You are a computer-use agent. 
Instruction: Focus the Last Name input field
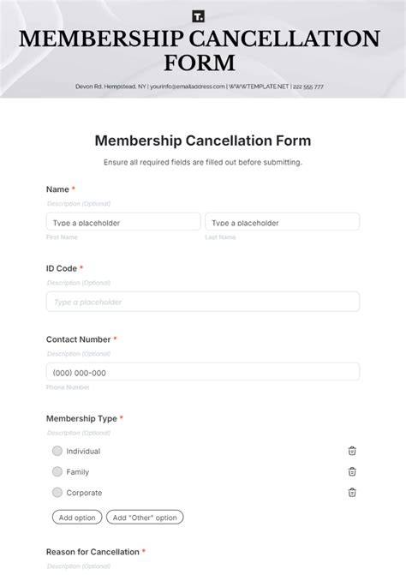(282, 222)
